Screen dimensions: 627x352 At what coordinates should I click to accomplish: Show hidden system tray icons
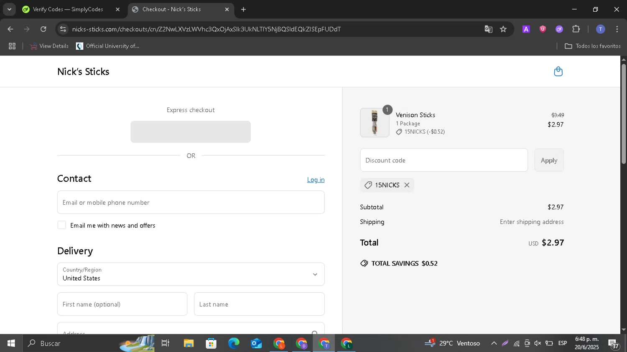click(x=494, y=343)
